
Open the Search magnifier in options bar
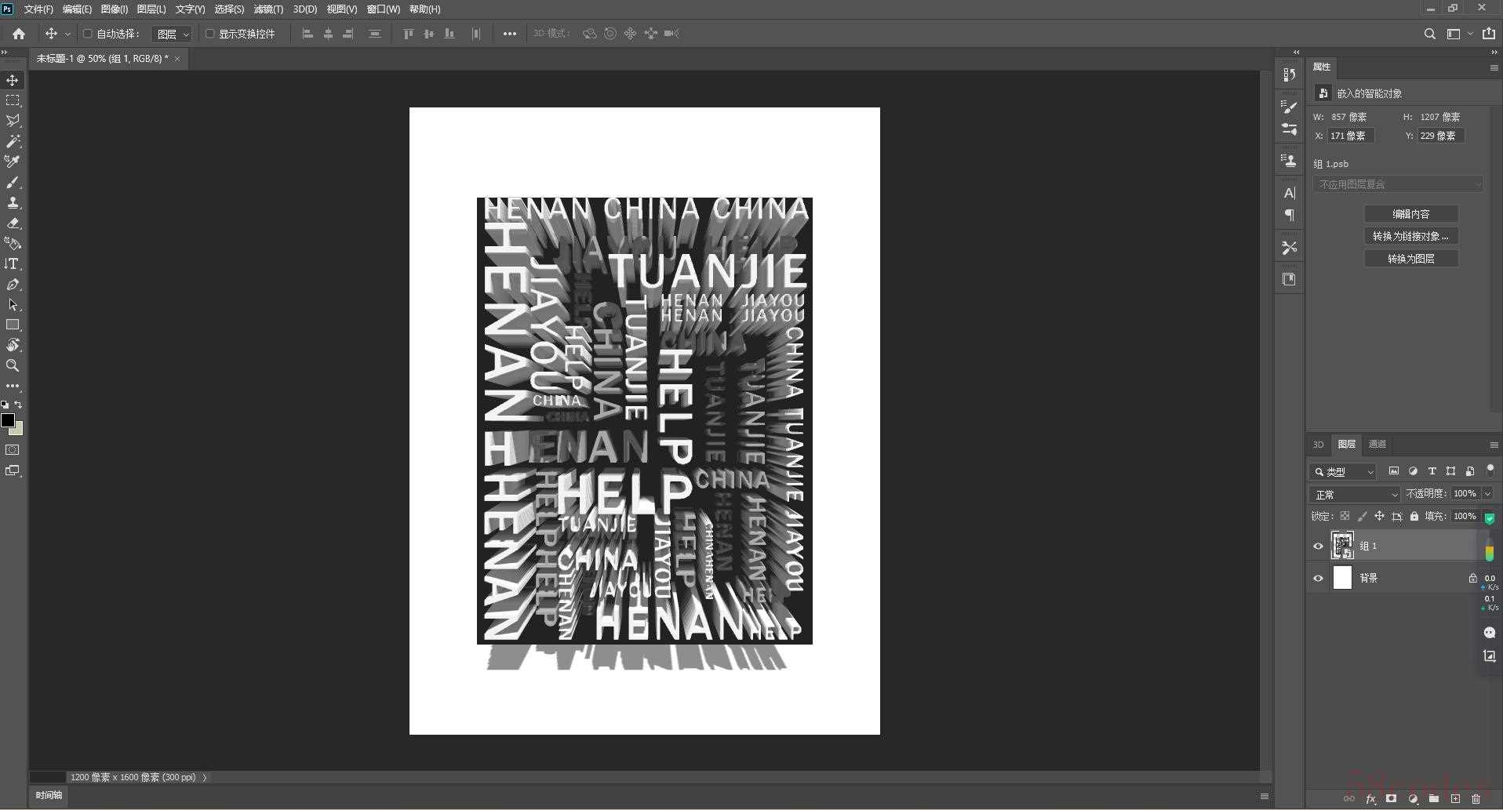[1429, 34]
